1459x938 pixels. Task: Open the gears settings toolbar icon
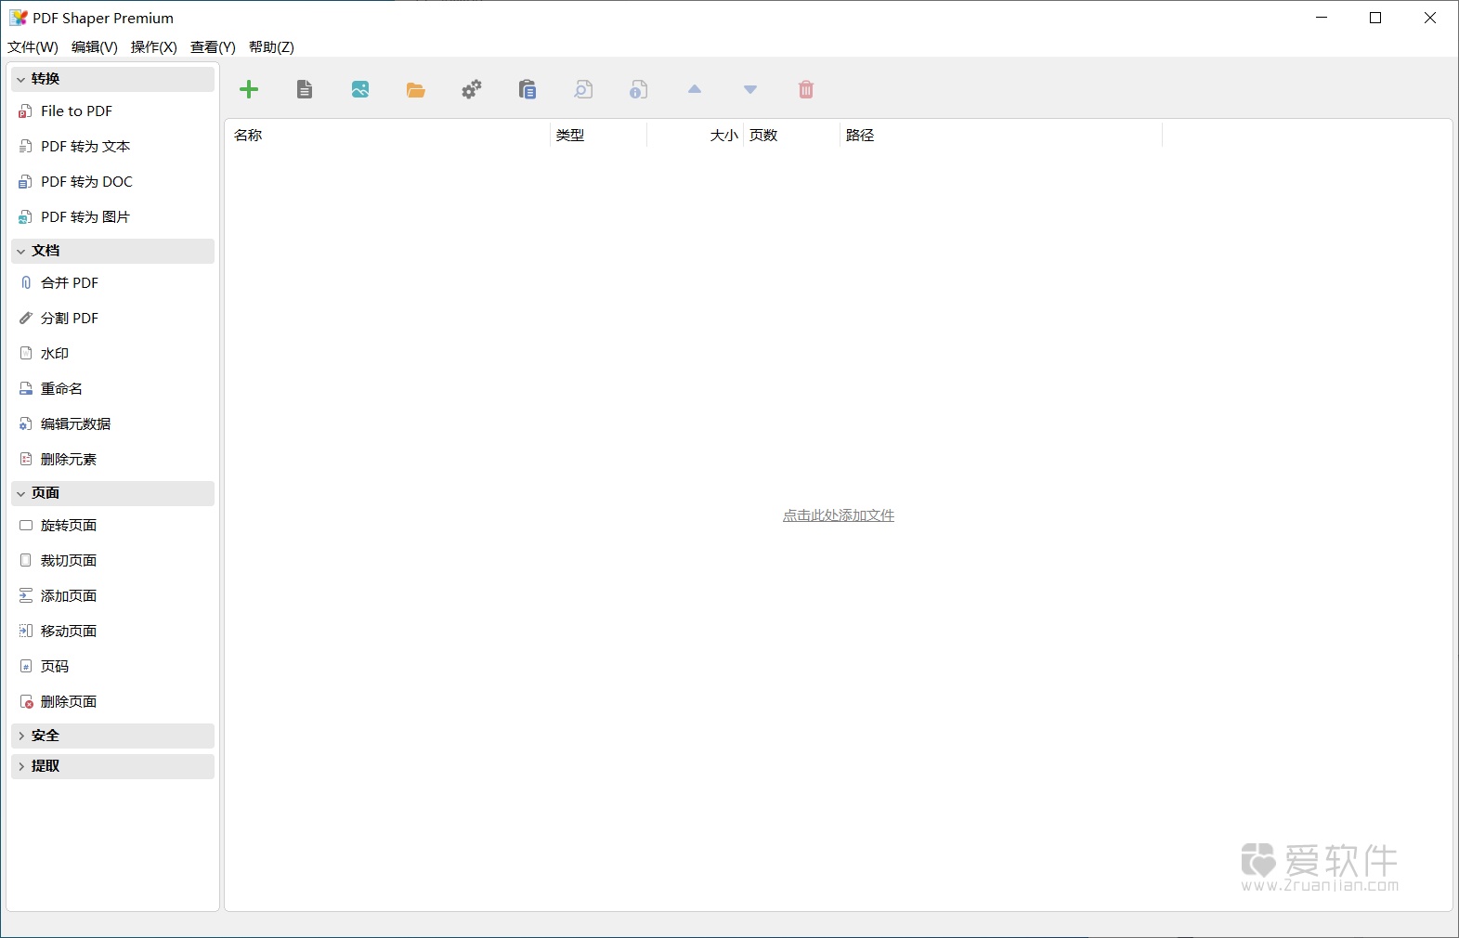pyautogui.click(x=472, y=89)
